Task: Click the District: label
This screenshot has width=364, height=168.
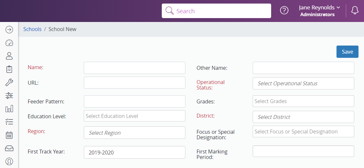Action: 206,116
